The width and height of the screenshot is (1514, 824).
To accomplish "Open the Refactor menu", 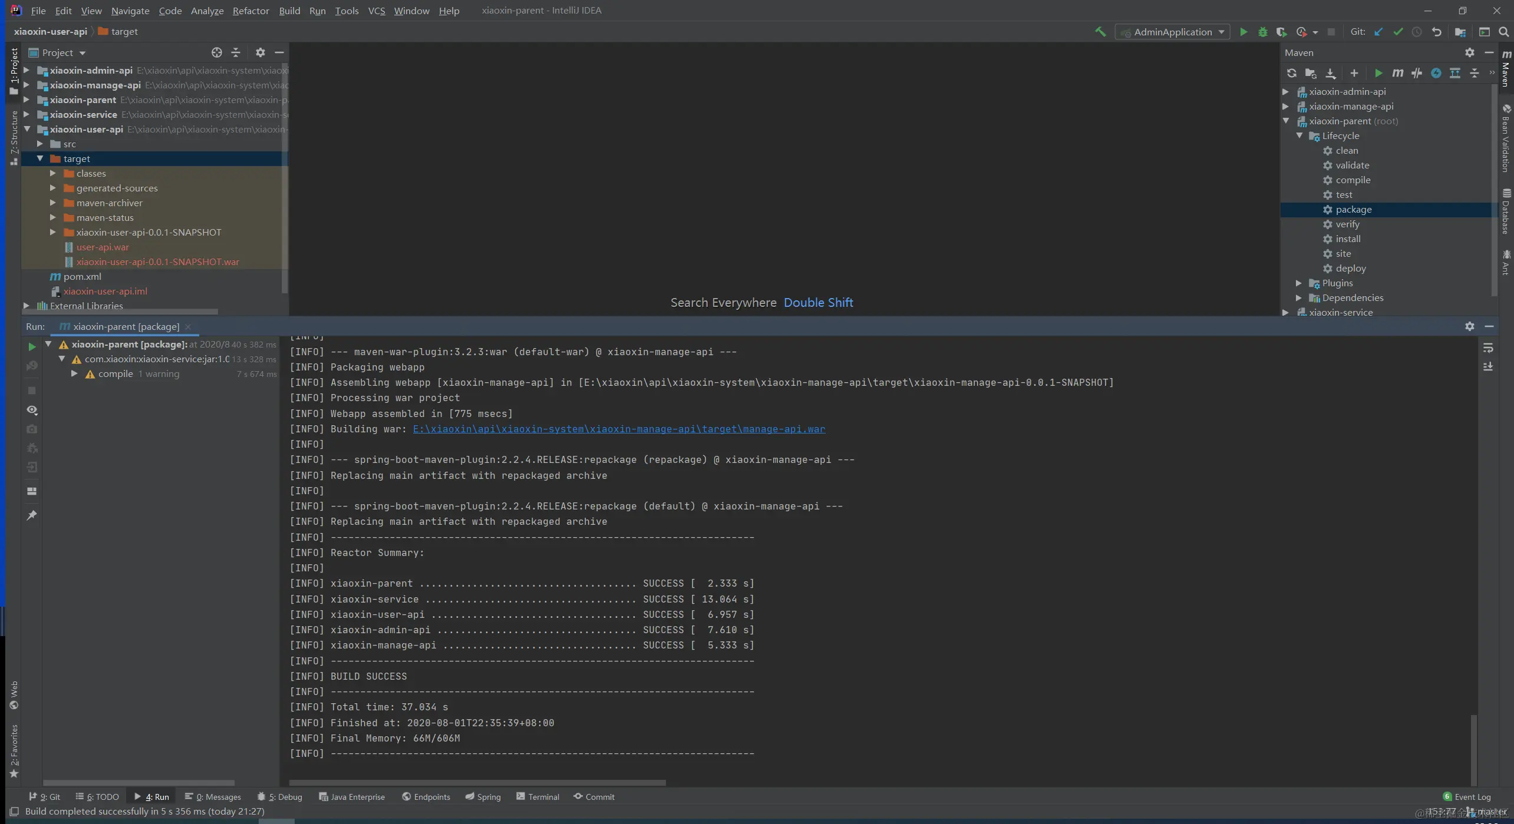I will [250, 11].
